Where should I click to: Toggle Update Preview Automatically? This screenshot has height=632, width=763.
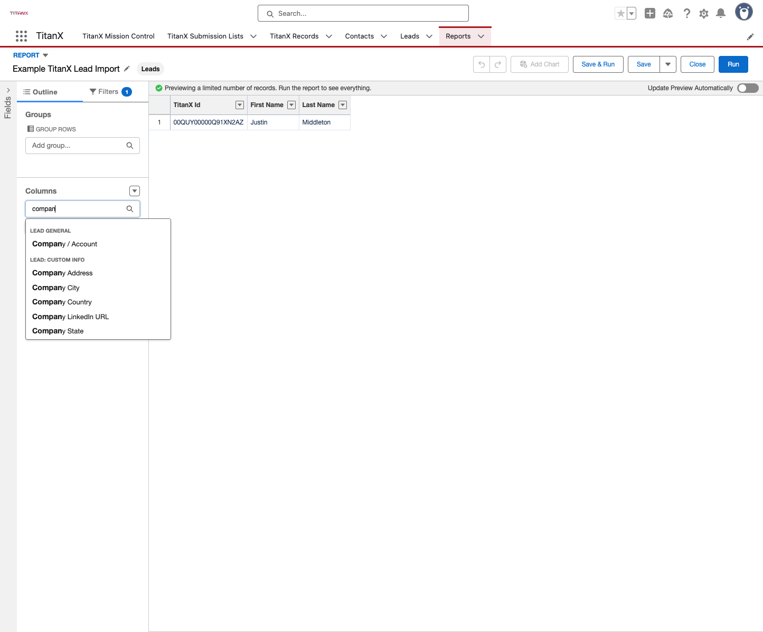click(x=748, y=88)
